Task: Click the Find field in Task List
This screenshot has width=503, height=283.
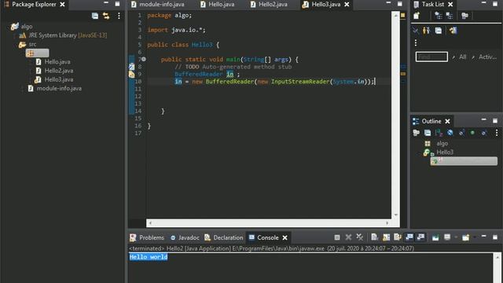Action: (x=431, y=57)
